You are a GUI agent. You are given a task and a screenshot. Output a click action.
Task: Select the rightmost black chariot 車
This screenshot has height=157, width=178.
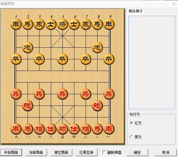click(109, 24)
